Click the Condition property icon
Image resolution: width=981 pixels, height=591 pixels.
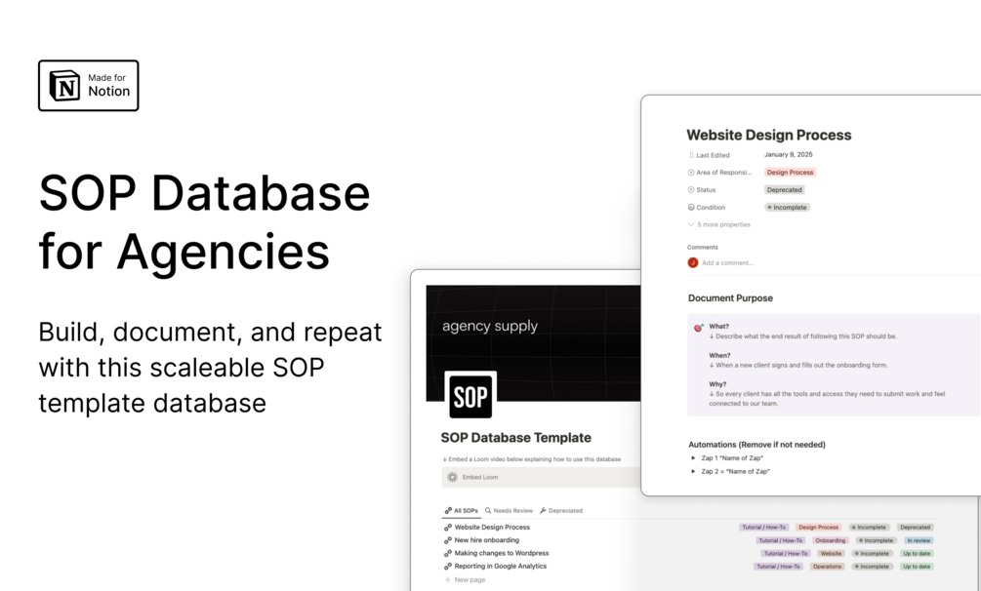click(x=691, y=208)
